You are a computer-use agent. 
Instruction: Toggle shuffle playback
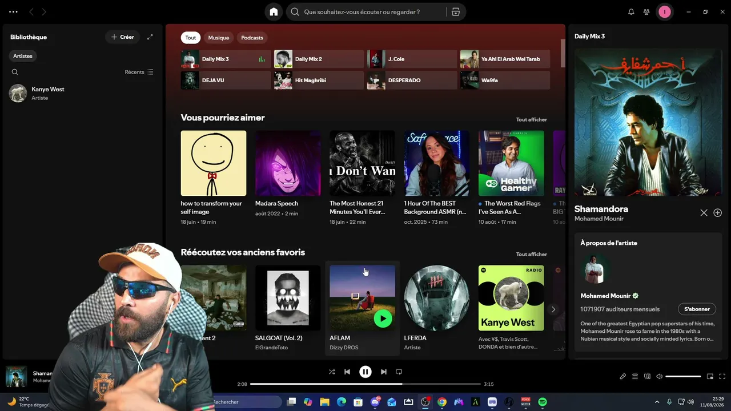coord(332,372)
